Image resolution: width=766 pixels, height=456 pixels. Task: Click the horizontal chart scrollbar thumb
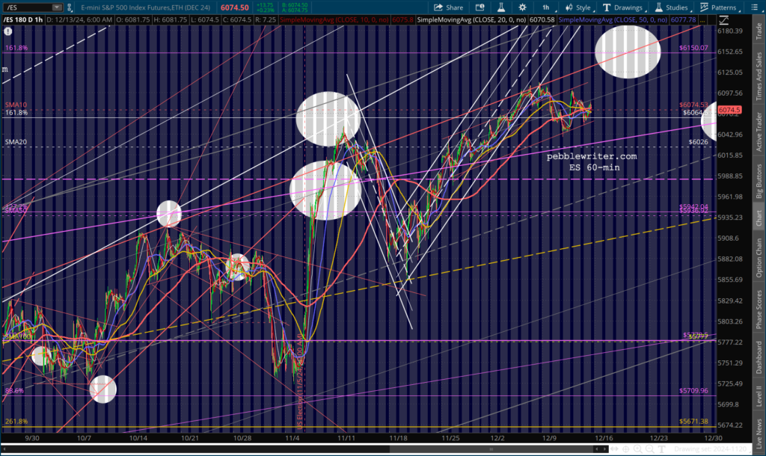coord(491,449)
